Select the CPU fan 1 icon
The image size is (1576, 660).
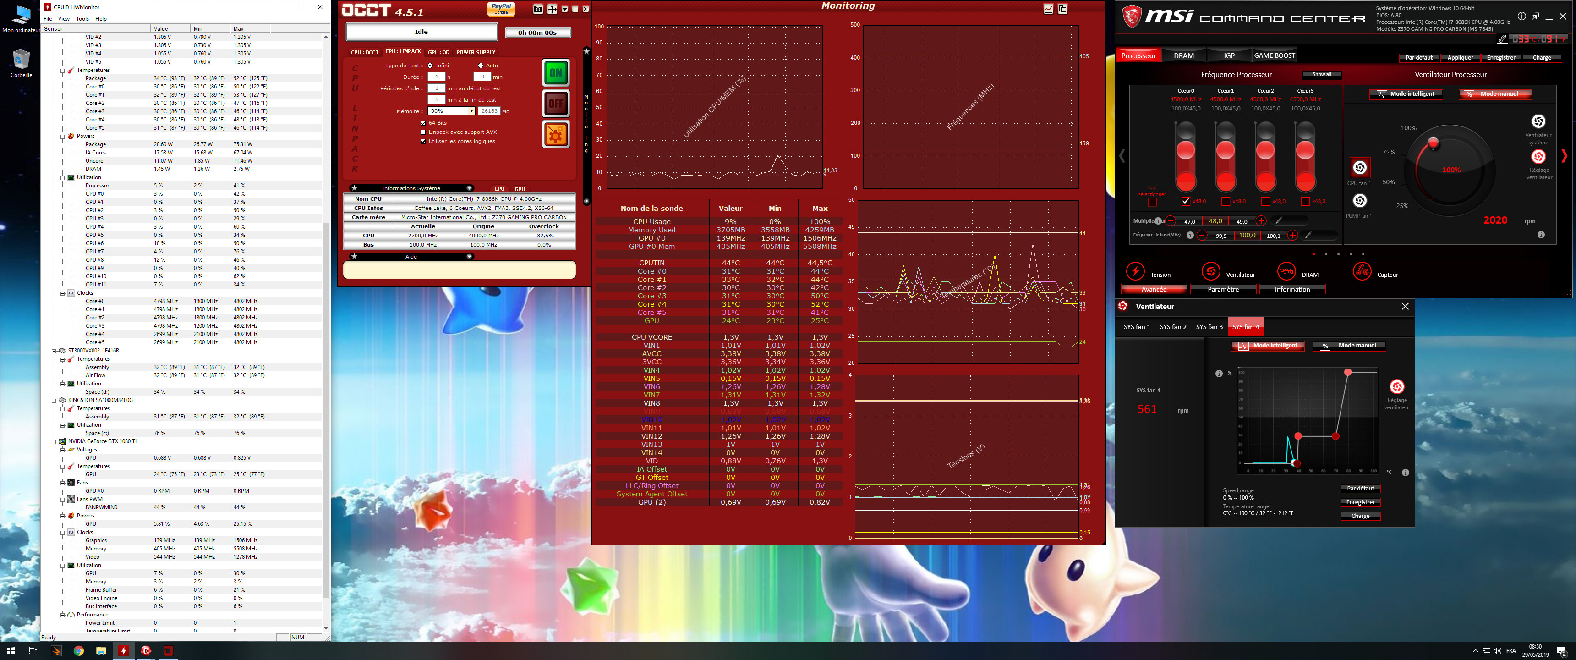coord(1359,168)
